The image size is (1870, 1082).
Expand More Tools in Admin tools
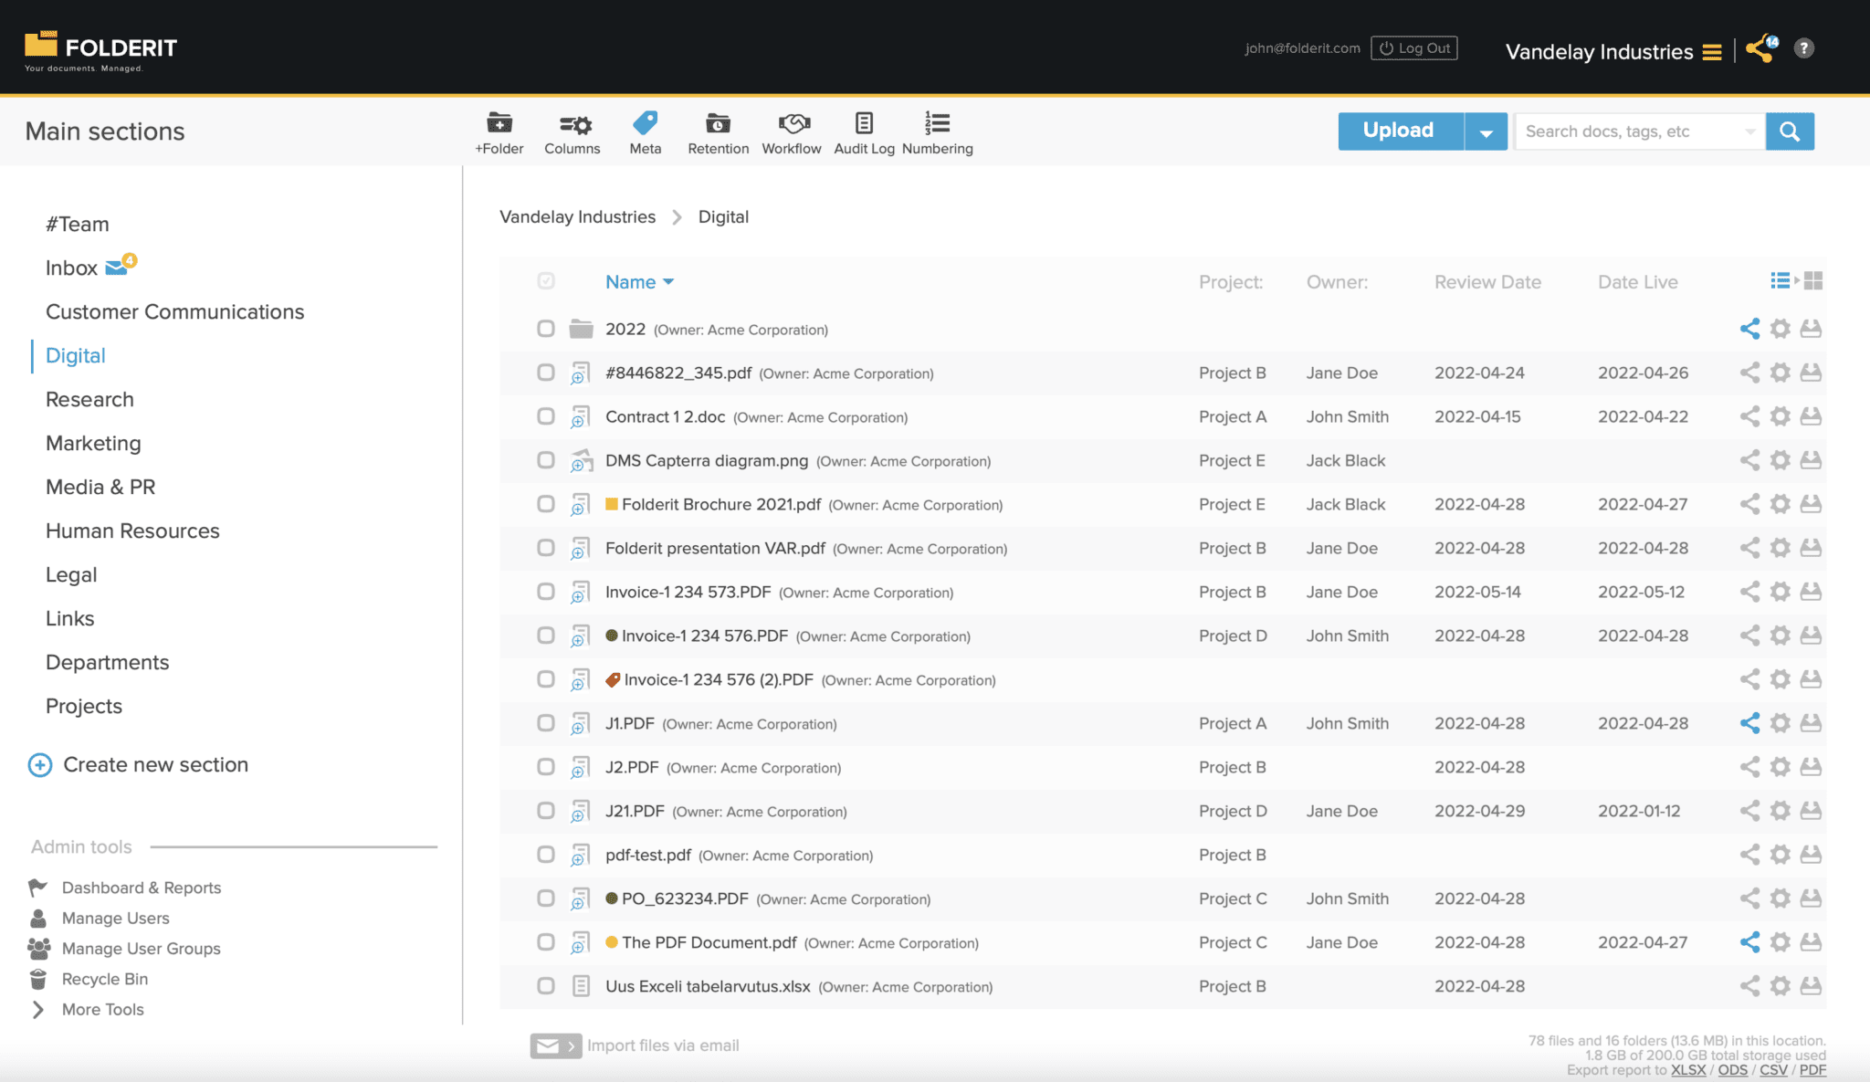click(x=101, y=1009)
